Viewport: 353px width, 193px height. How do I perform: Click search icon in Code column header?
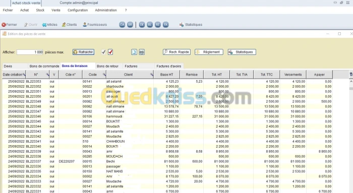[x=104, y=75]
